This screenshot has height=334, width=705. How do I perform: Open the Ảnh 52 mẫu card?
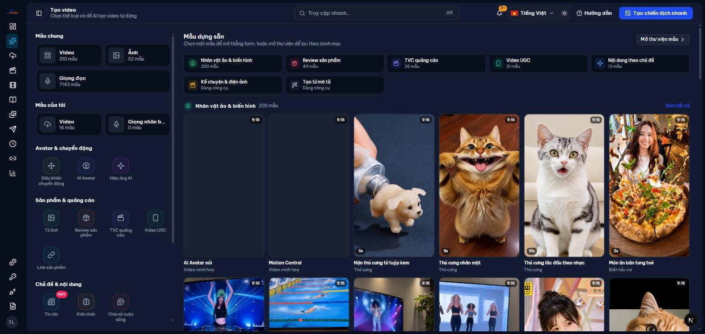pos(138,56)
